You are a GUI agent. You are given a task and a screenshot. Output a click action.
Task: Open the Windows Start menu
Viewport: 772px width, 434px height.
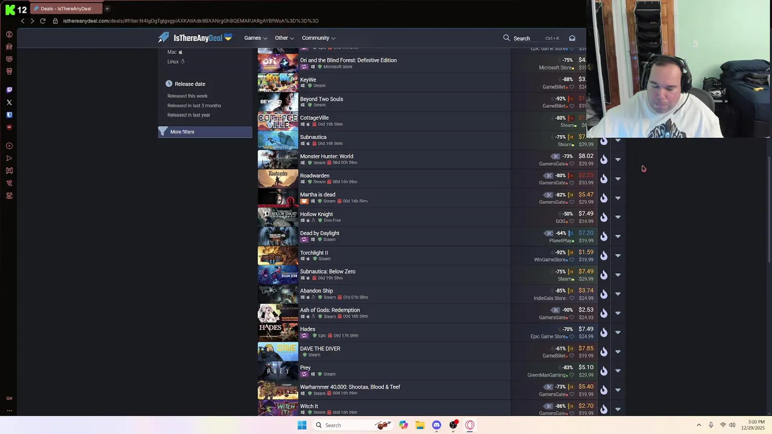click(302, 425)
